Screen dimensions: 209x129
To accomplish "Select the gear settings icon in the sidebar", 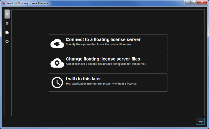I will click(x=7, y=14).
